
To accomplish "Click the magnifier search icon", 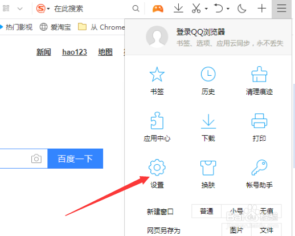I will pos(136,9).
